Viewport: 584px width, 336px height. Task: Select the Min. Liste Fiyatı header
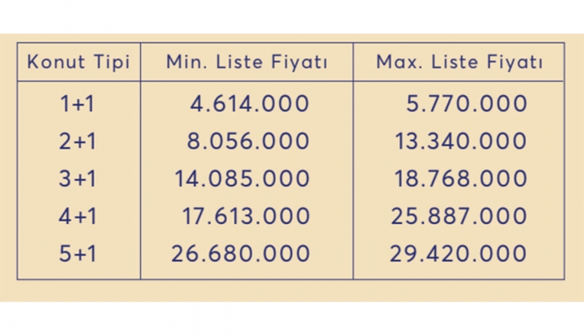point(246,63)
